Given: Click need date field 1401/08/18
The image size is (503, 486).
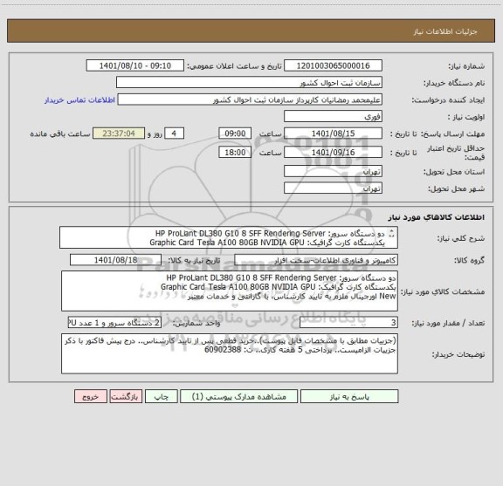Looking at the screenshot, I should click(115, 260).
